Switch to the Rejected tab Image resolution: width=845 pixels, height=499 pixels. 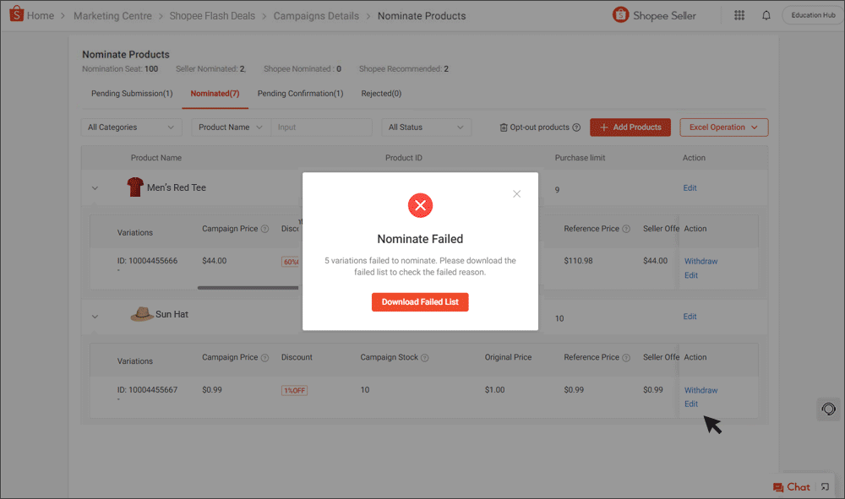[x=373, y=93]
